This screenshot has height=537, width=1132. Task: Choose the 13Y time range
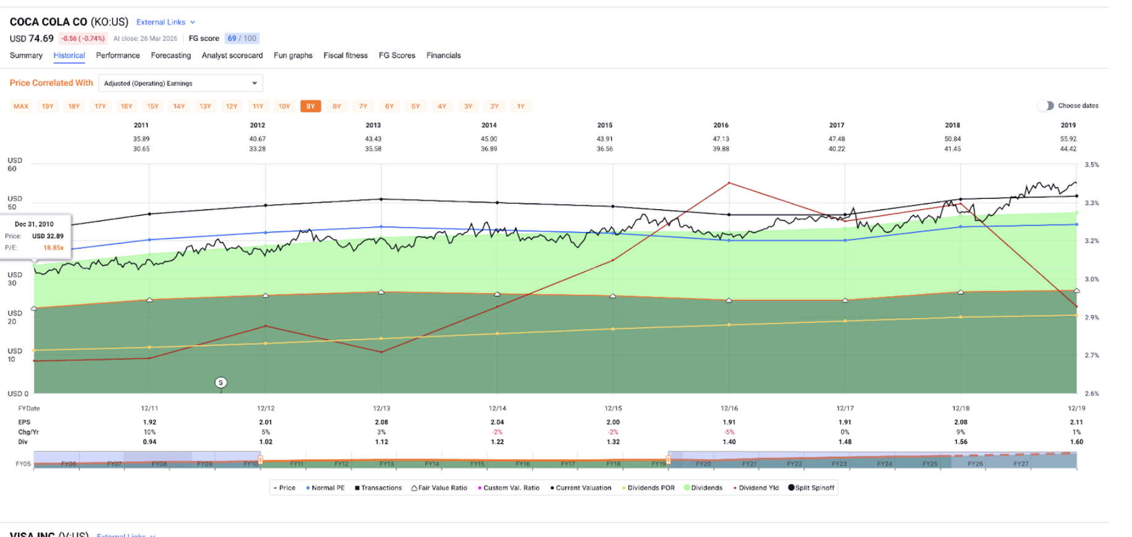(206, 106)
